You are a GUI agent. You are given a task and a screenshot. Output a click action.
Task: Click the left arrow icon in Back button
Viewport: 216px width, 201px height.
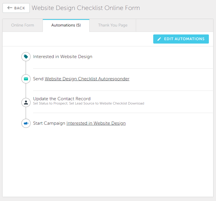point(10,8)
